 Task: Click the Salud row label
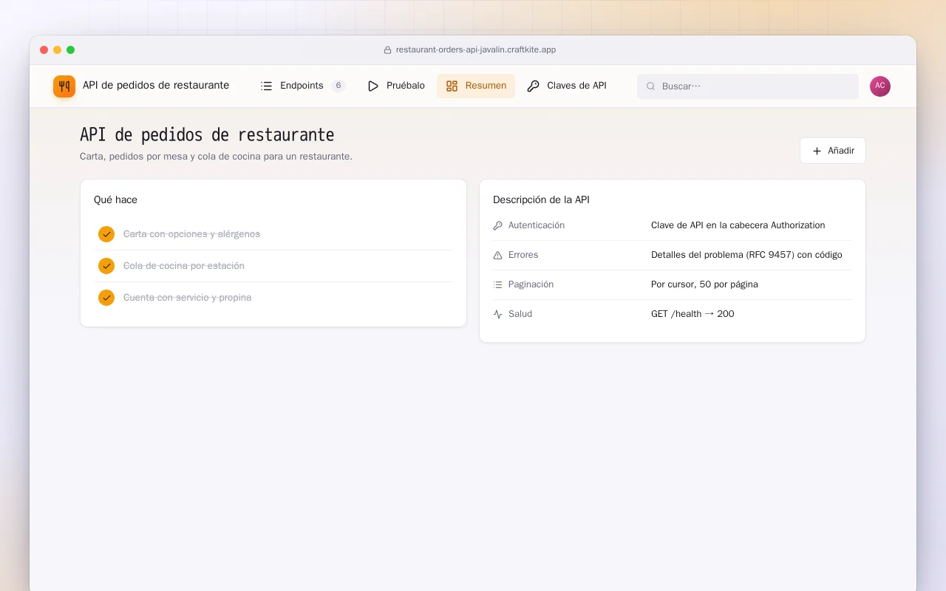[x=520, y=314]
